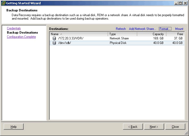
Task: Click the Type column header
Action: tap(122, 34)
